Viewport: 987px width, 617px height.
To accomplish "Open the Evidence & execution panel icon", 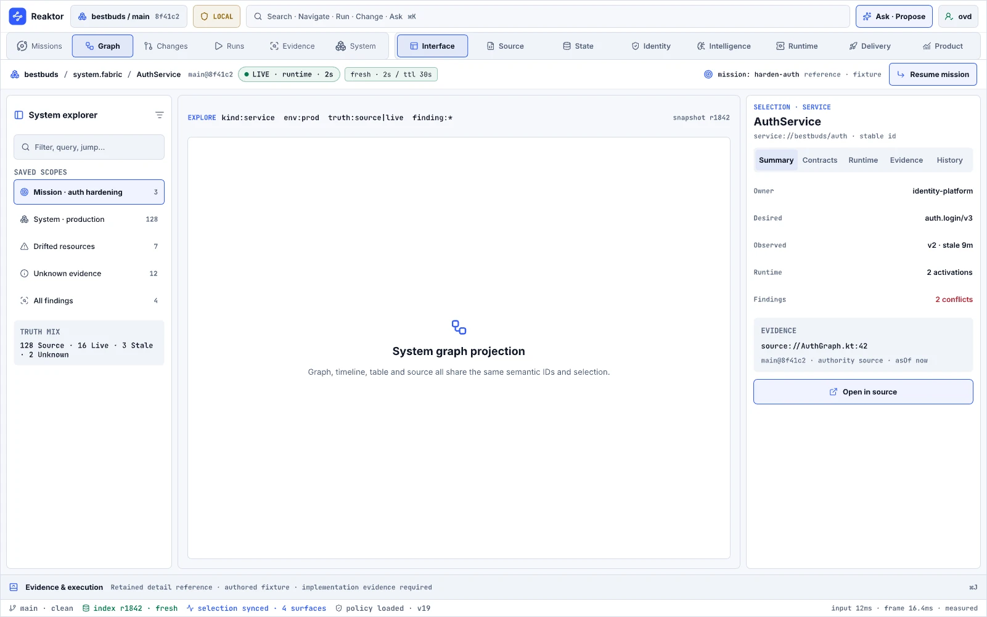I will click(14, 587).
